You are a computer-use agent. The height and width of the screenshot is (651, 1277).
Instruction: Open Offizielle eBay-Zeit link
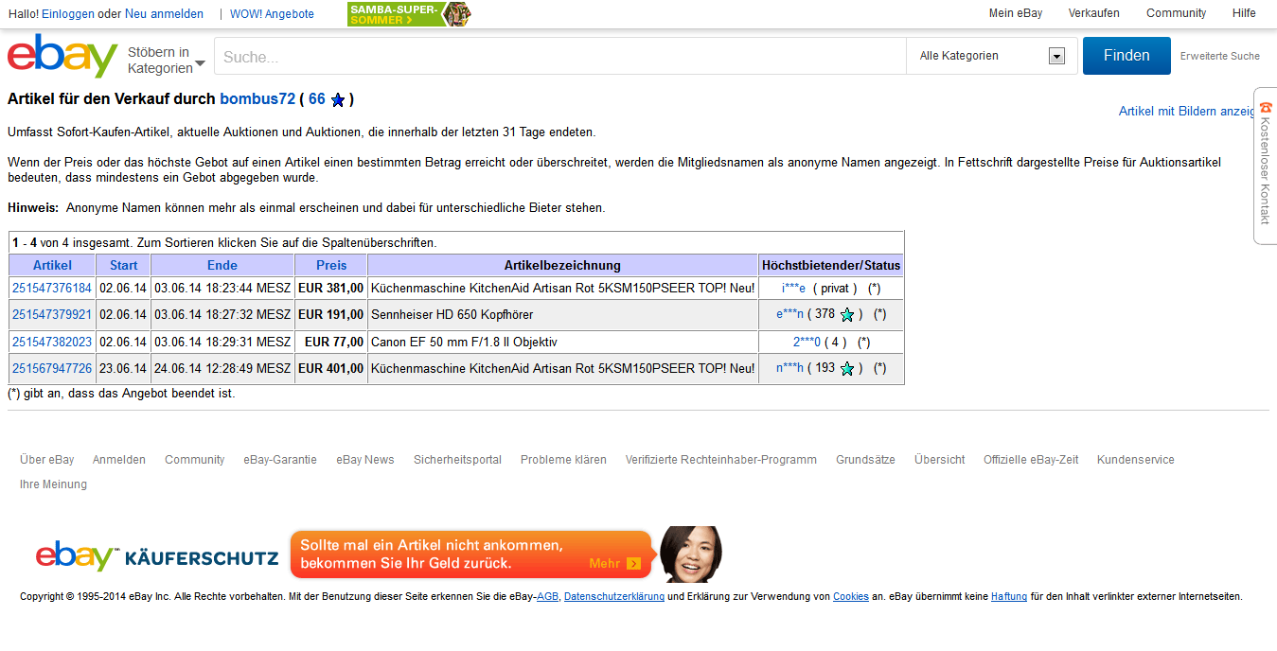1031,460
